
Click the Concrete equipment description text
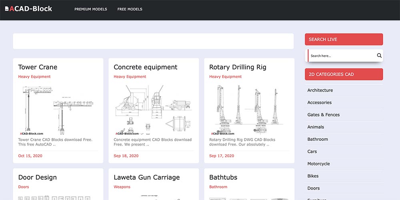[152, 142]
